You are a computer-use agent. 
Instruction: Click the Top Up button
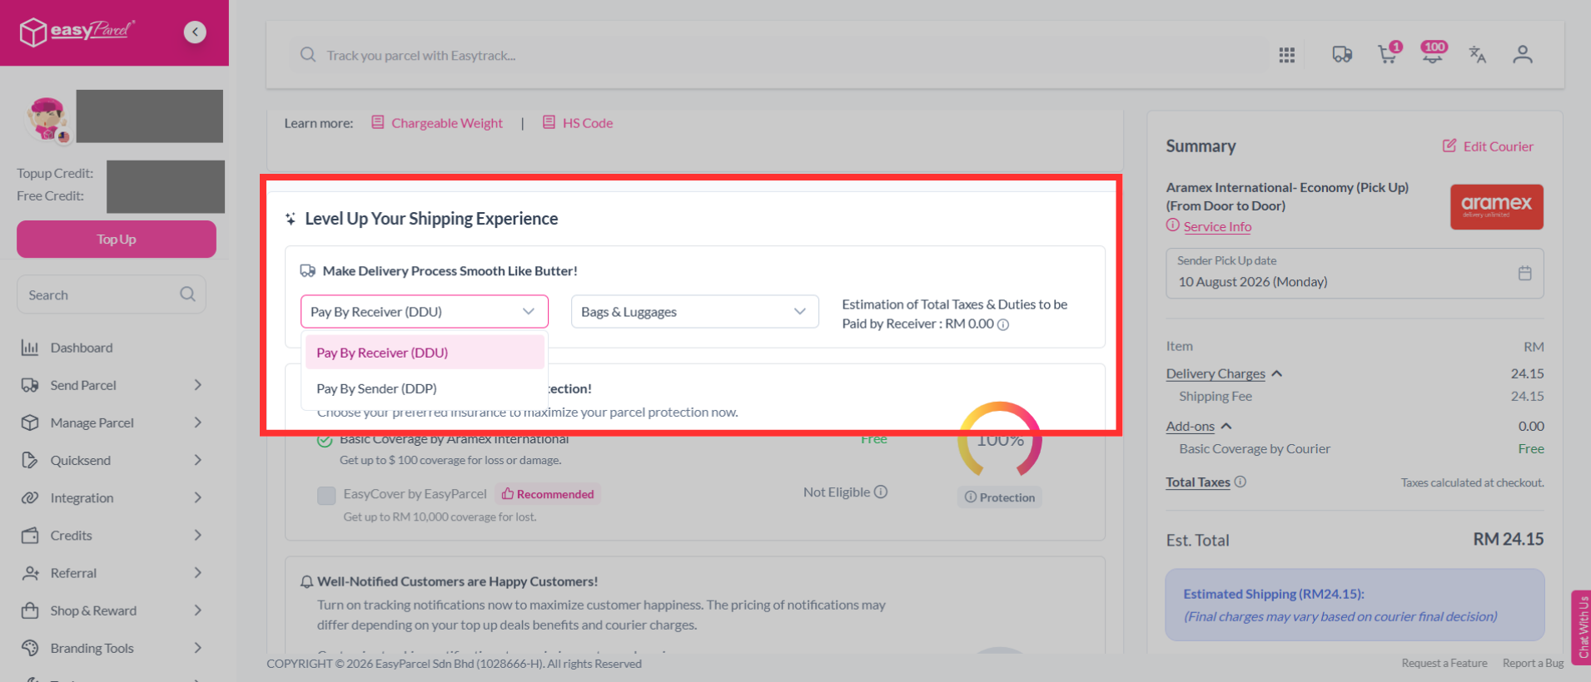(117, 240)
